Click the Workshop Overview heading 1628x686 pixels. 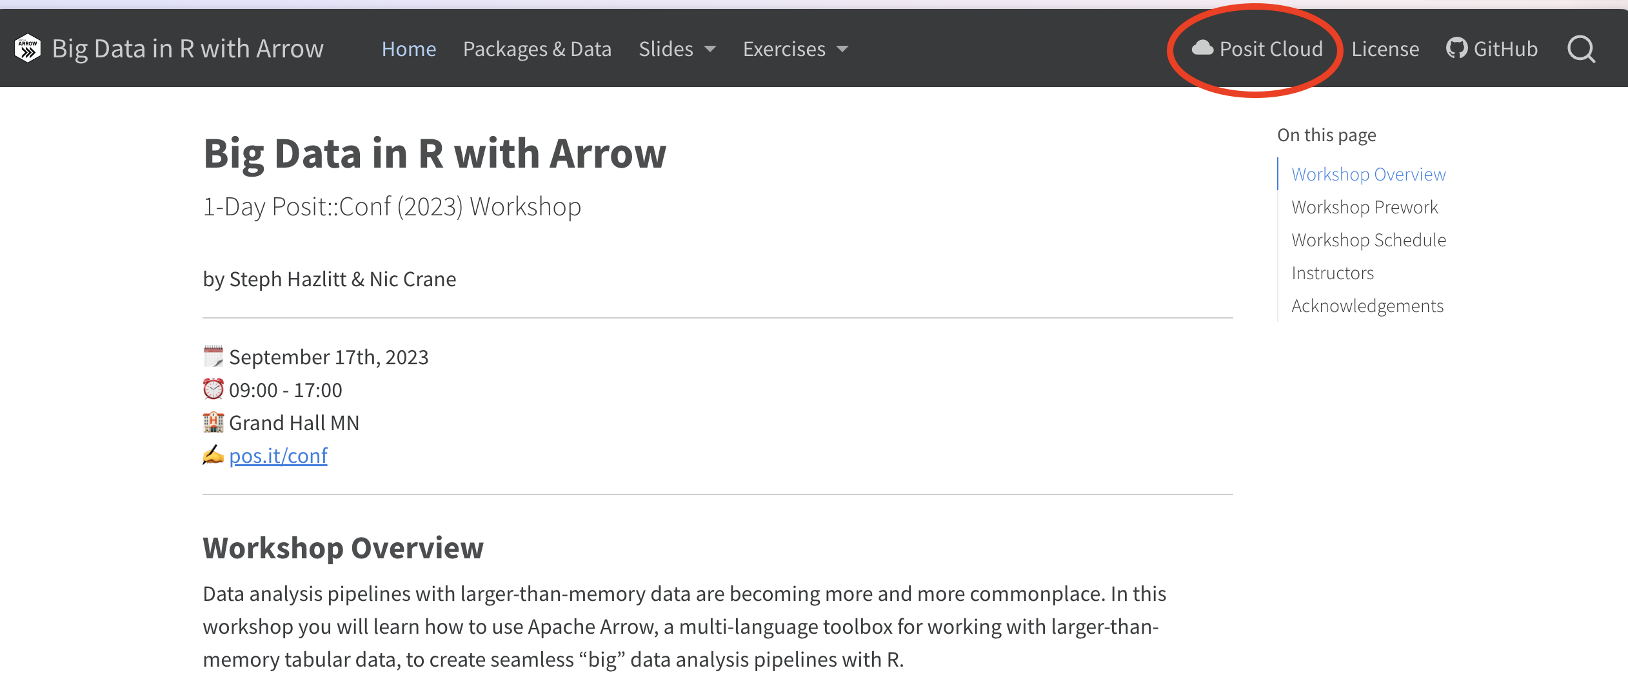point(343,548)
